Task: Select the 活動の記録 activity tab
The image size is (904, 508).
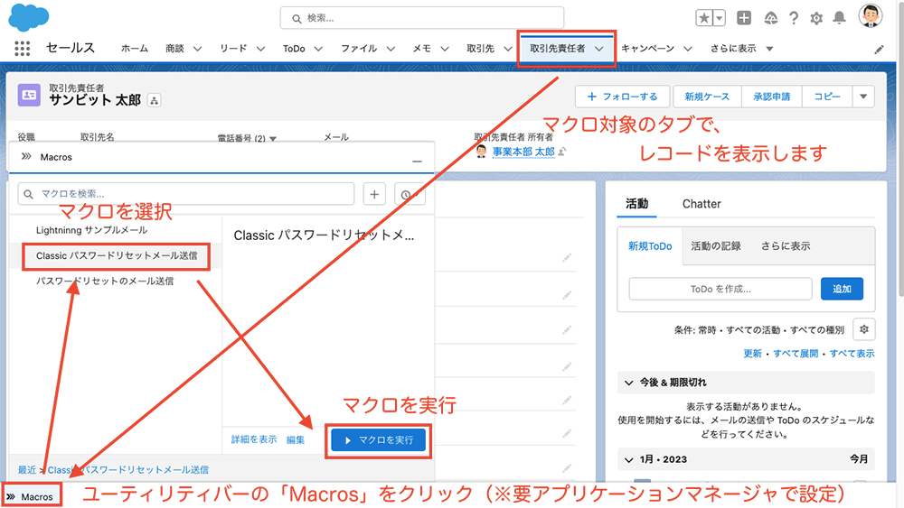Action: point(716,246)
